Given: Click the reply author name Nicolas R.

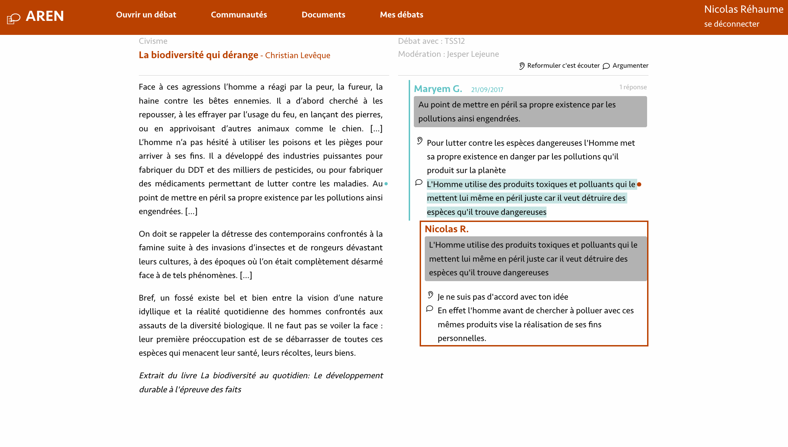Looking at the screenshot, I should [x=446, y=229].
